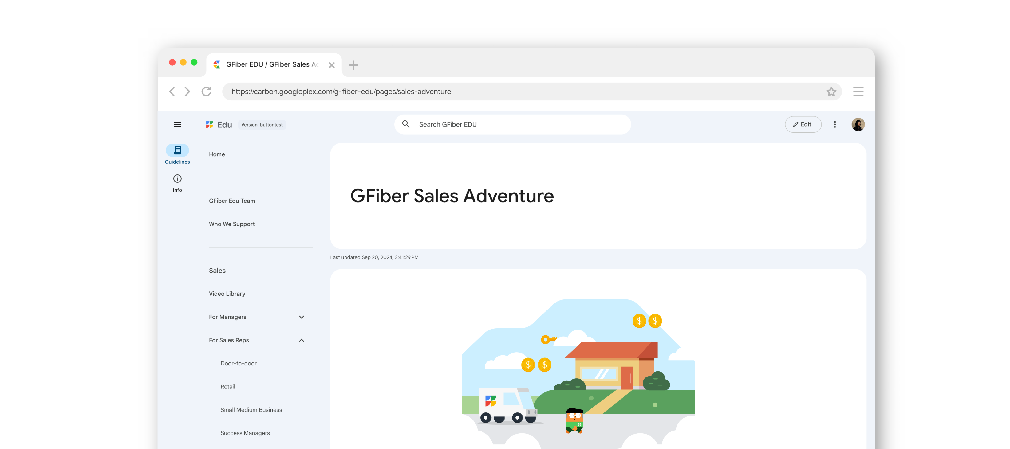Select the GFiber EDU browser tab
This screenshot has width=1010, height=449.
tap(274, 64)
